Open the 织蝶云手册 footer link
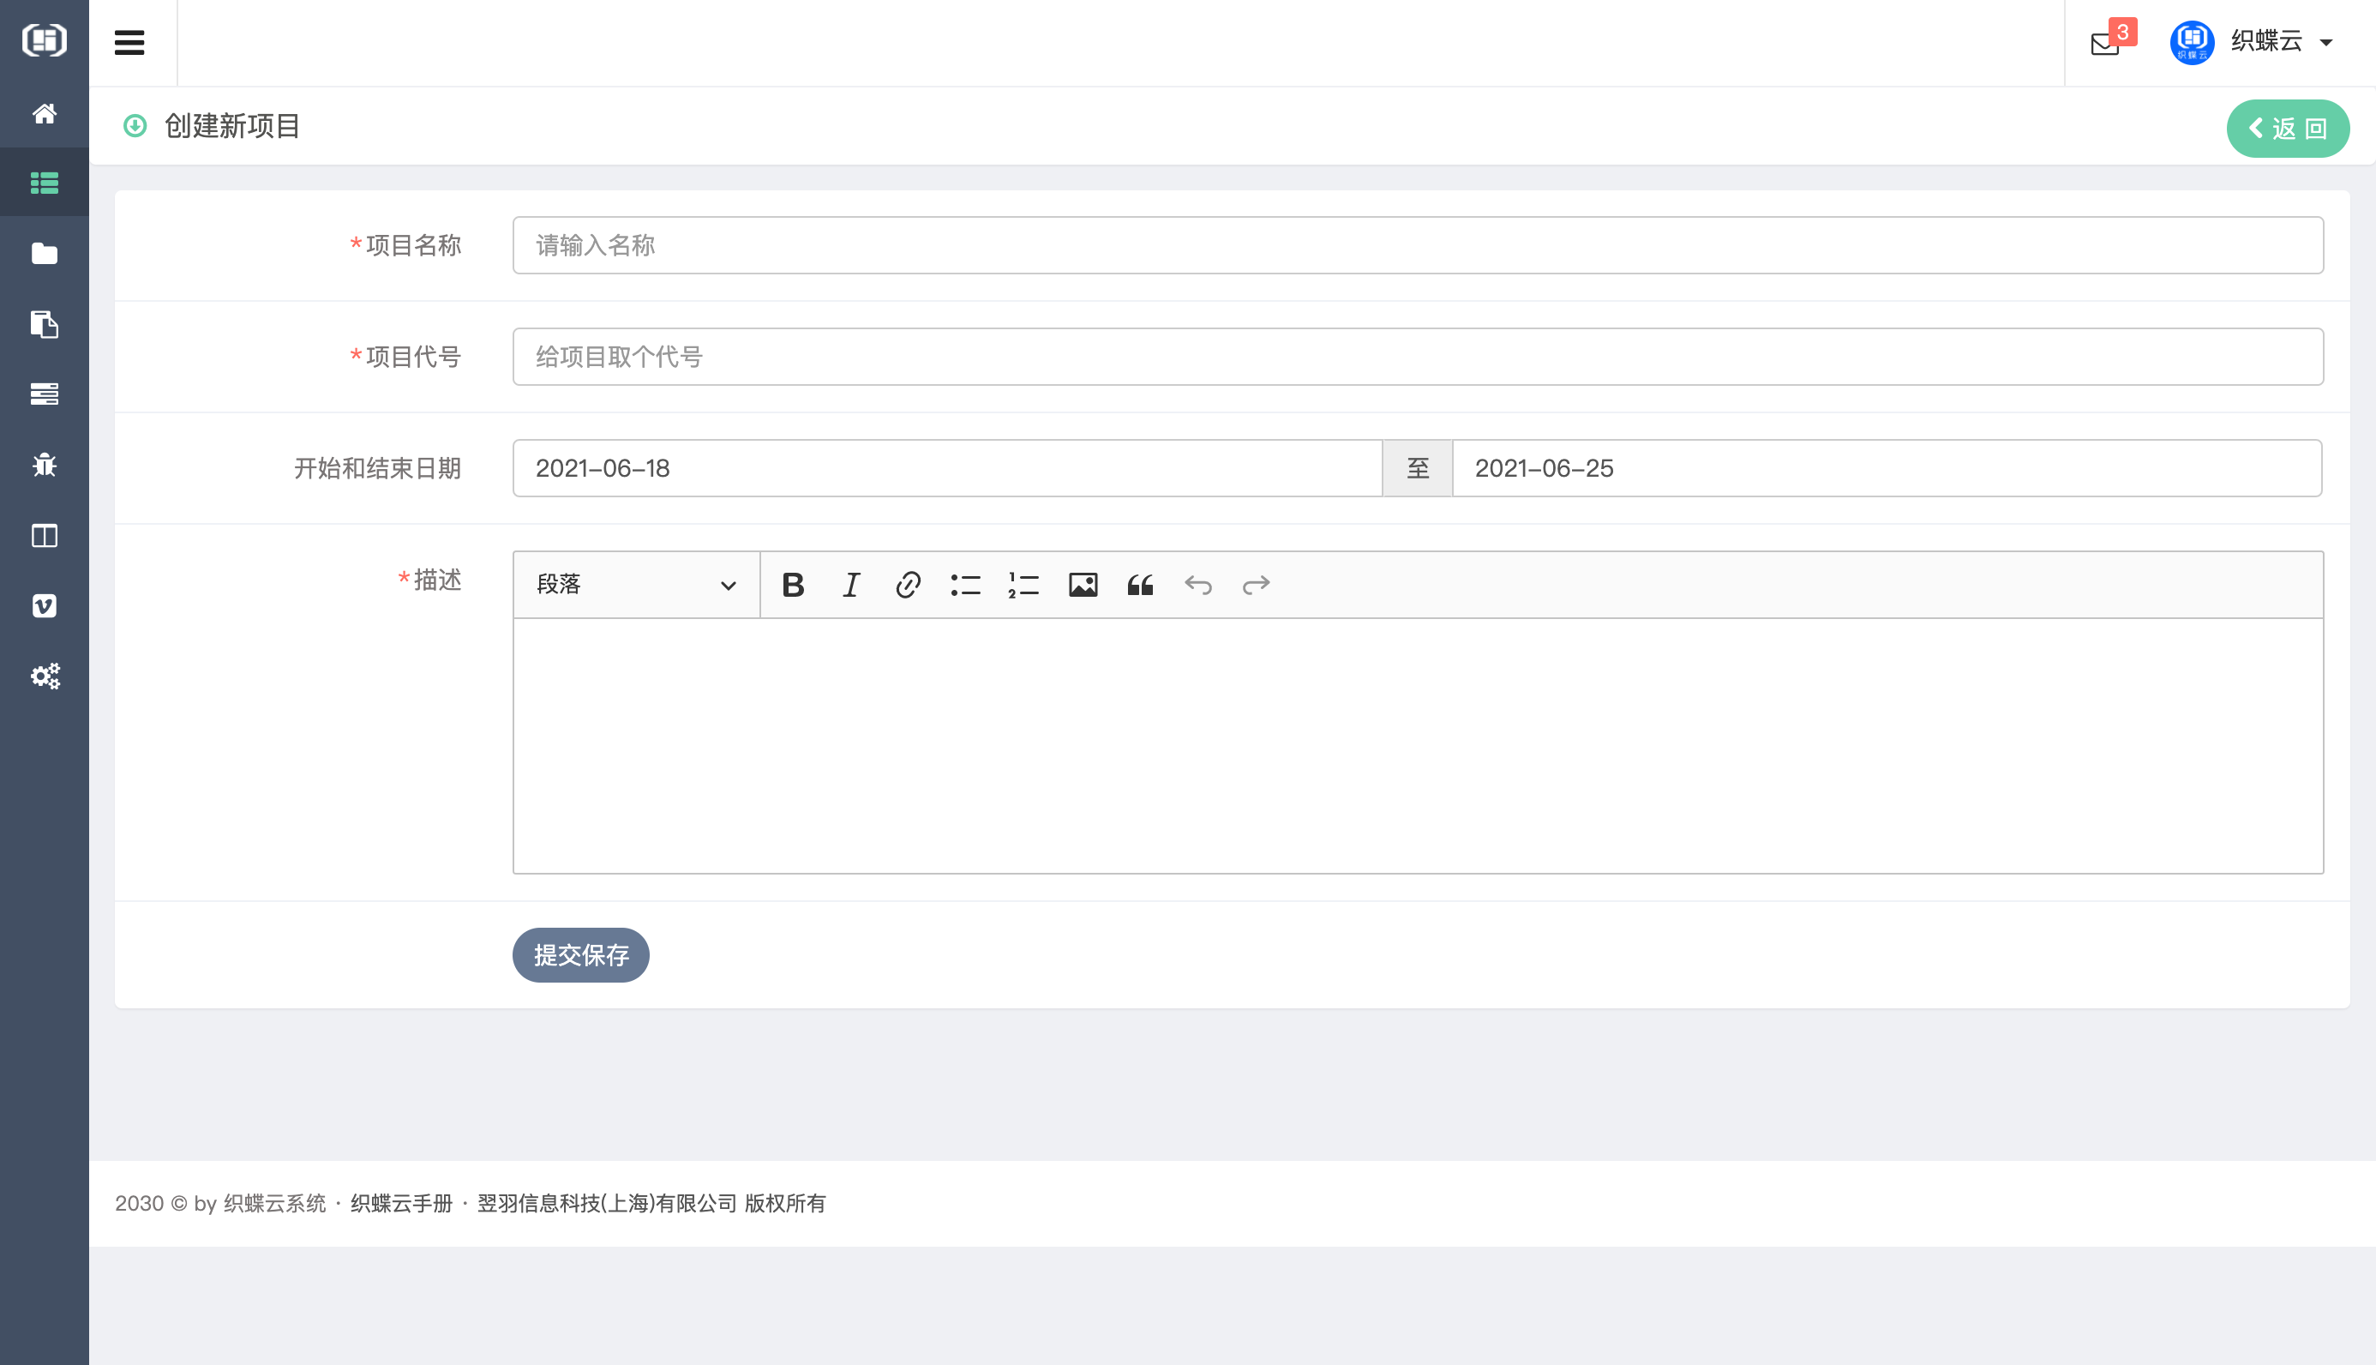 [401, 1203]
